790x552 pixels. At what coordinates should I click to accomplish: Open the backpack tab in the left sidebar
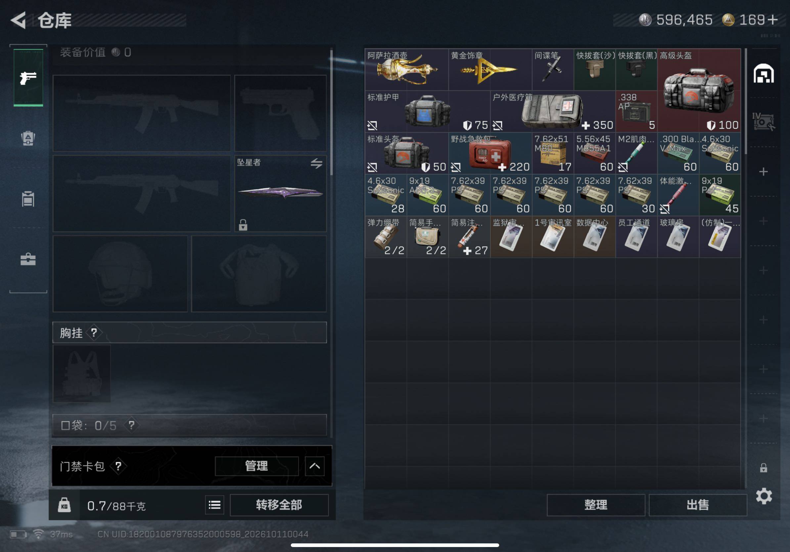[28, 138]
